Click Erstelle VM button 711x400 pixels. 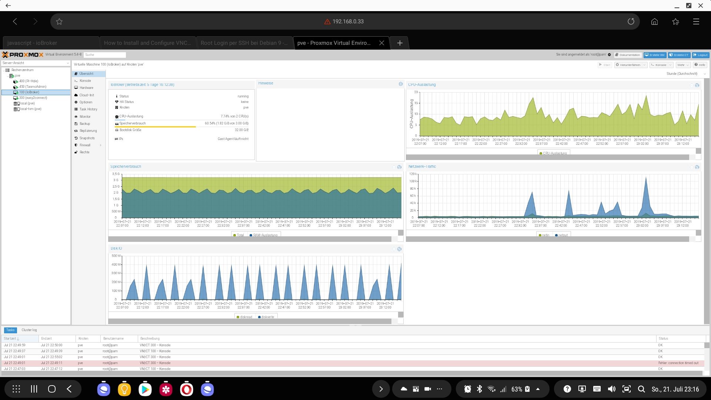(655, 55)
